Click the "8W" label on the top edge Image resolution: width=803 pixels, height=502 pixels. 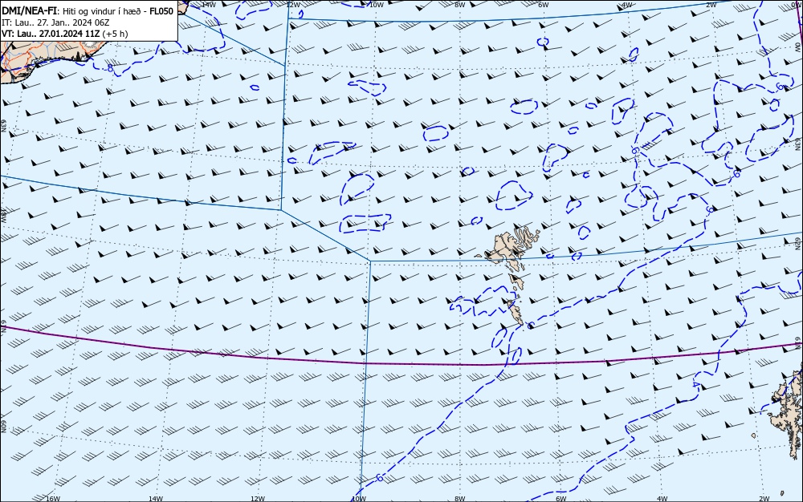pos(460,5)
